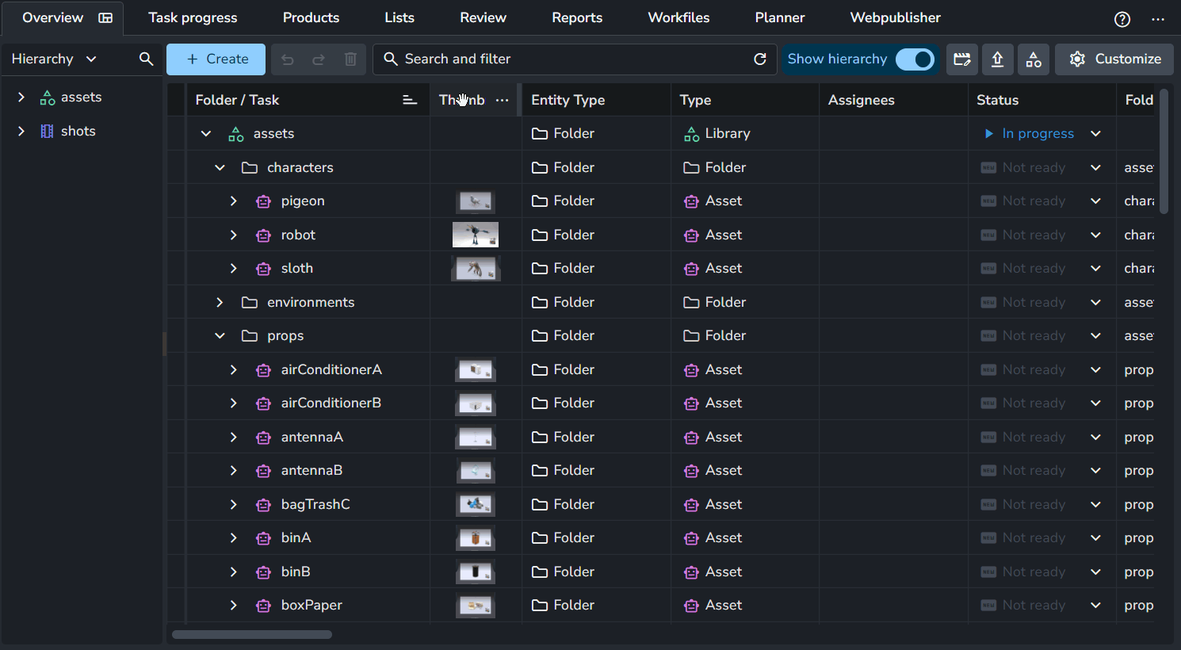Viewport: 1181px width, 650px height.
Task: Expand shots in the Hierarchy sidebar
Action: point(21,131)
